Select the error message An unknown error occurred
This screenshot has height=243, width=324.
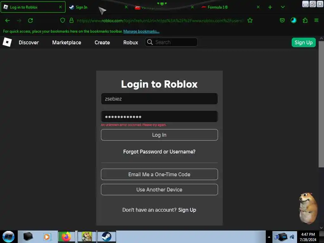134,125
